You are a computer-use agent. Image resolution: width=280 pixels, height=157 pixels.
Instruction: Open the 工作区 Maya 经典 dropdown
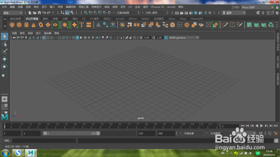[x=258, y=7]
